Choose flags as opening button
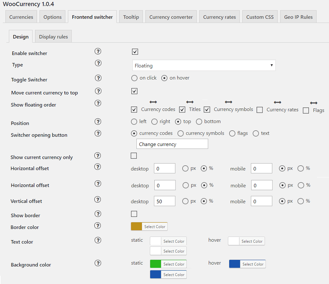 [232, 134]
